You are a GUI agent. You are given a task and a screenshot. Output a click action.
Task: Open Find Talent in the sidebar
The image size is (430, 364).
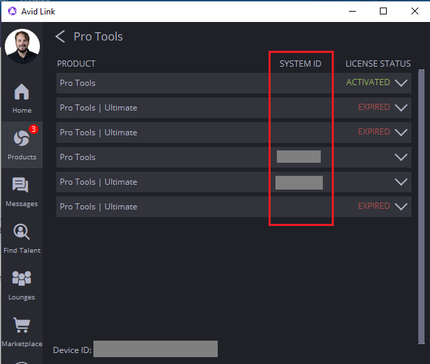(x=22, y=238)
